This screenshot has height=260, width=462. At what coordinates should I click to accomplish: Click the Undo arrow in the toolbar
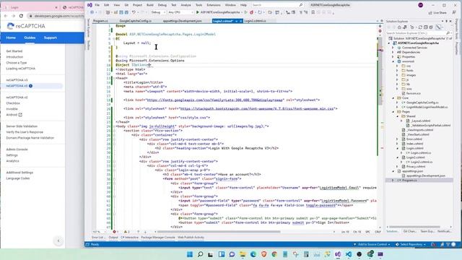tap(134, 12)
